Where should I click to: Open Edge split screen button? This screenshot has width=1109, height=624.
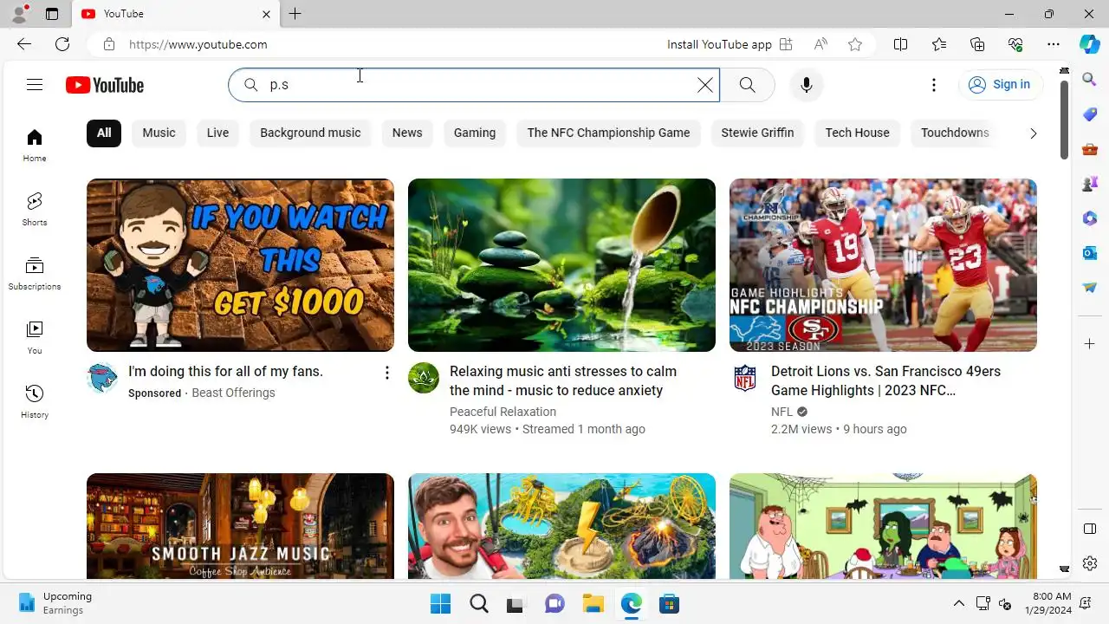(x=900, y=44)
